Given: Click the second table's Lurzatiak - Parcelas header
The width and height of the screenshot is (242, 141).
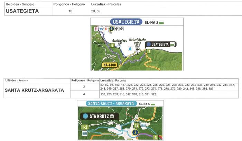Looking at the screenshot, I should click(113, 81).
